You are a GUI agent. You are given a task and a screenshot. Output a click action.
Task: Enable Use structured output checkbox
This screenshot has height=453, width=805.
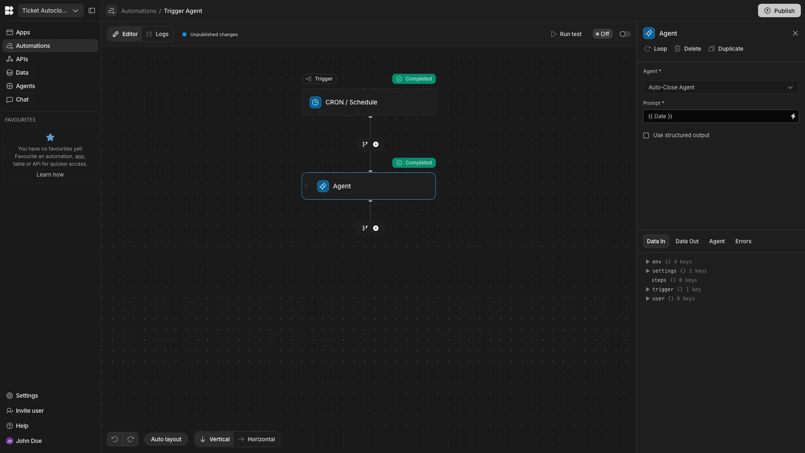646,135
